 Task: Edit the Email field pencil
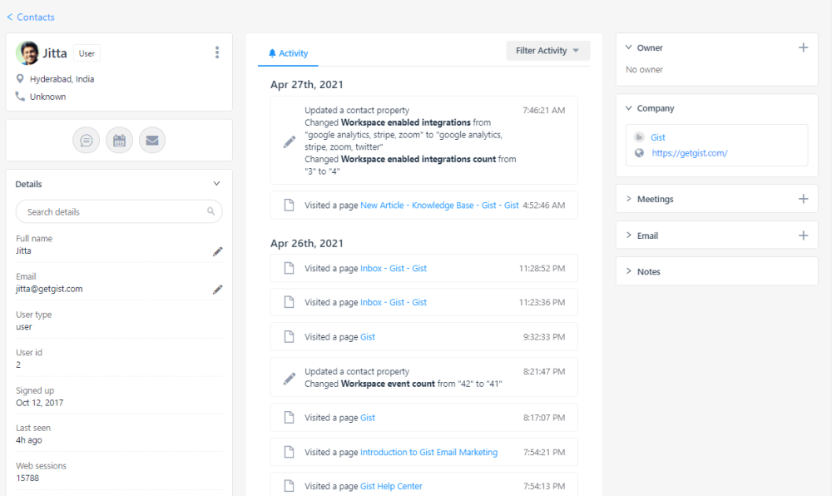point(217,290)
